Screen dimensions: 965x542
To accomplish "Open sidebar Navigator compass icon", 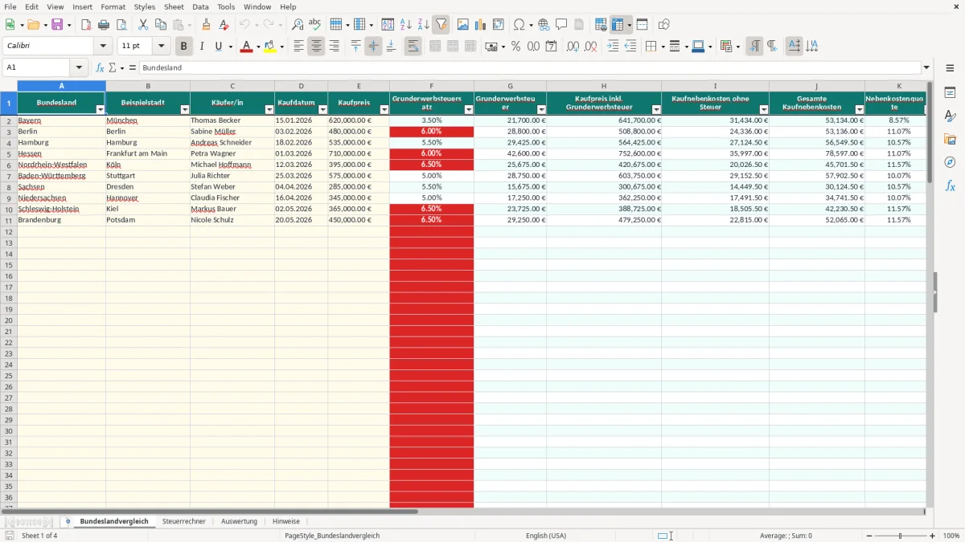I will click(950, 163).
